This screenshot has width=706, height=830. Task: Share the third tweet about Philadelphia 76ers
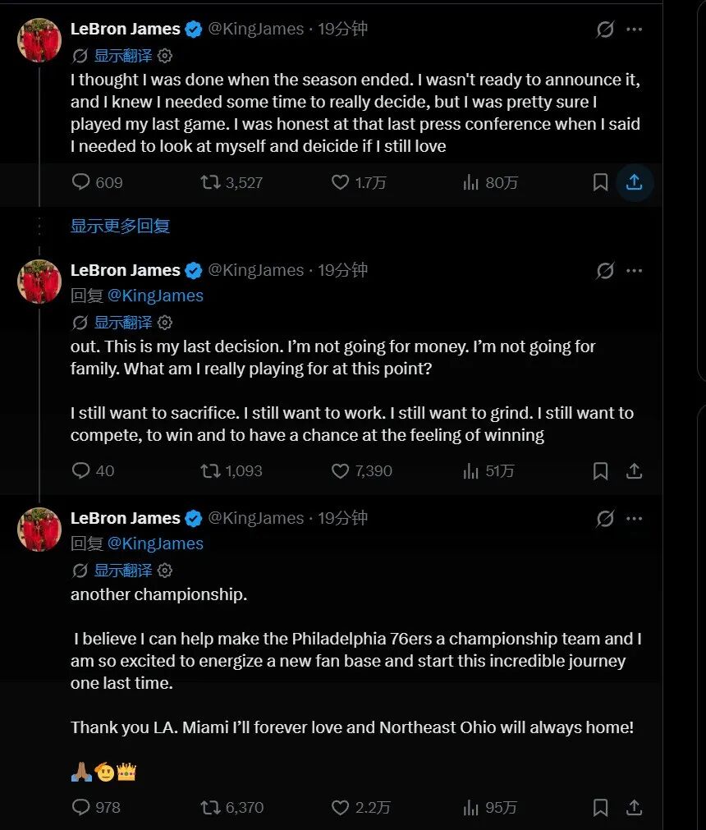click(634, 807)
